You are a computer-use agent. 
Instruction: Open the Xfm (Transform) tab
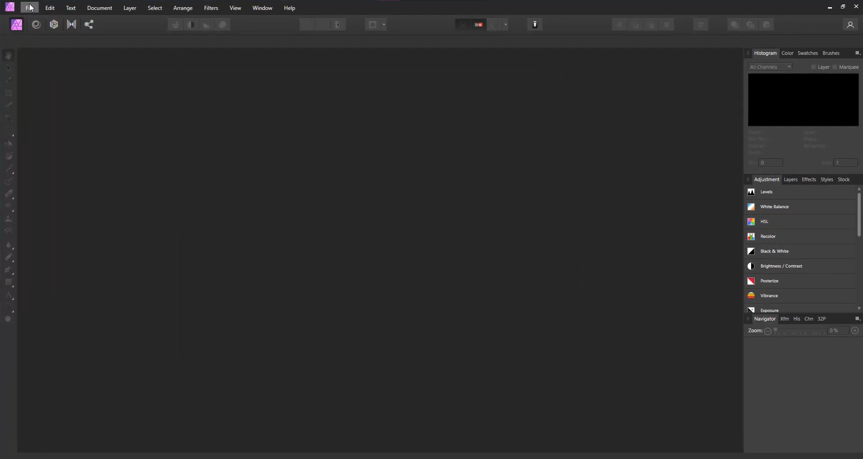tap(785, 319)
